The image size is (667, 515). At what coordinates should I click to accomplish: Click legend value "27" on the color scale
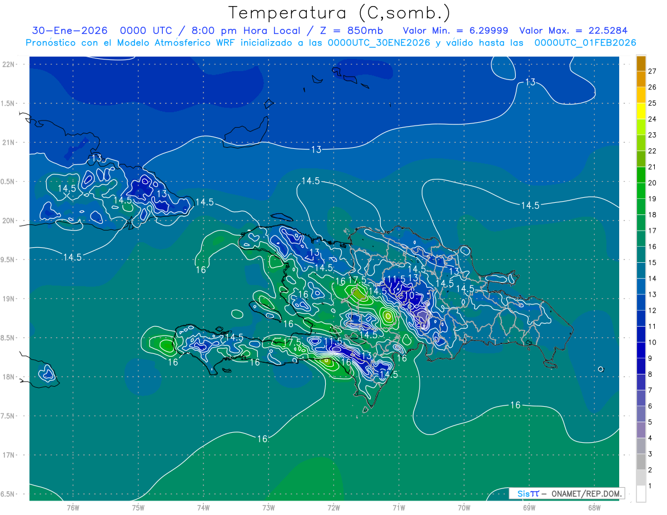pos(652,71)
